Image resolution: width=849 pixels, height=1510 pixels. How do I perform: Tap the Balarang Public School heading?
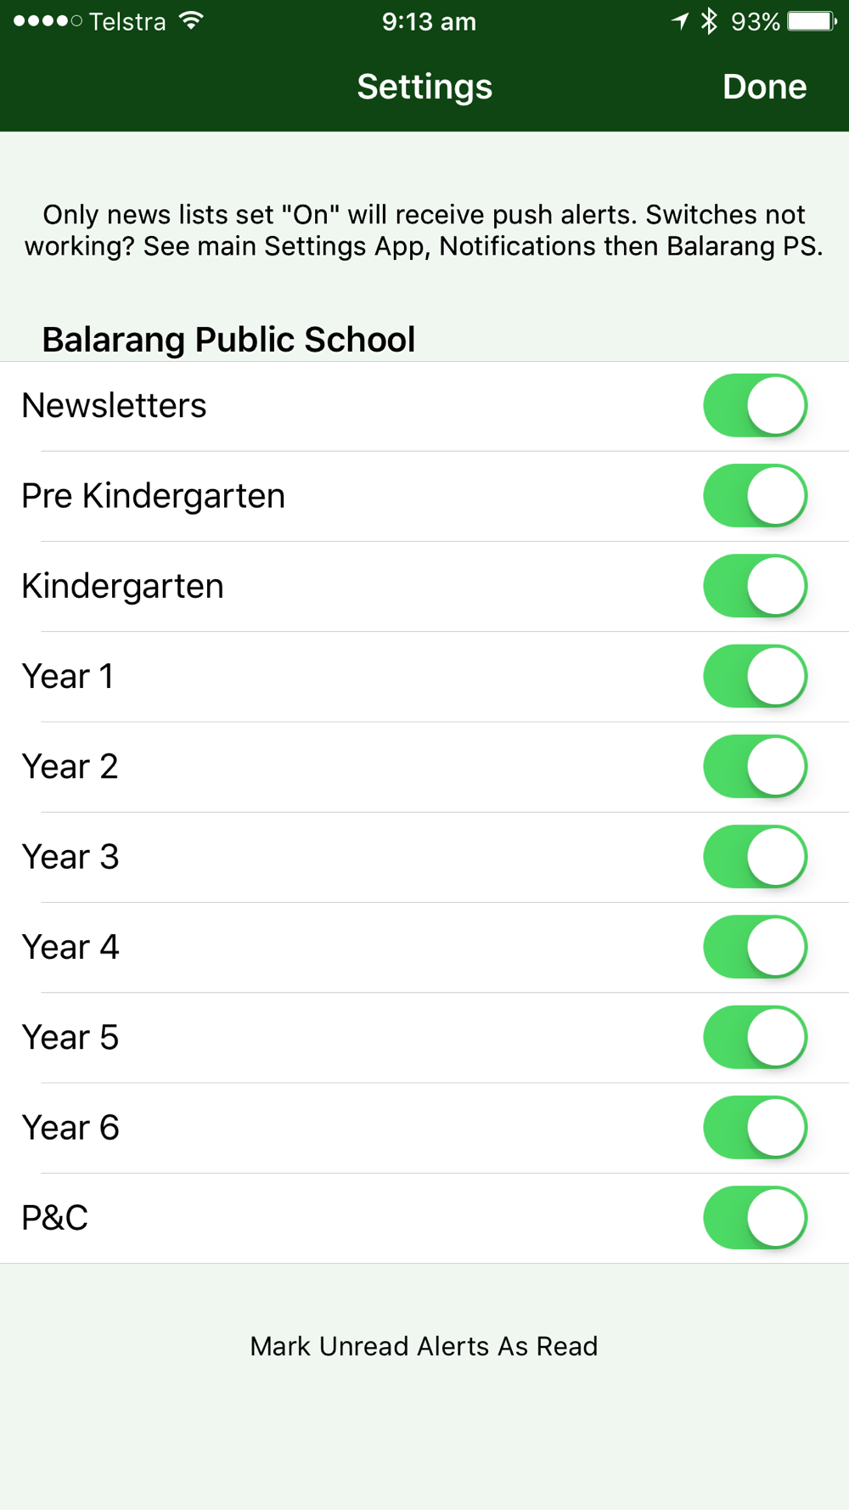coord(228,340)
